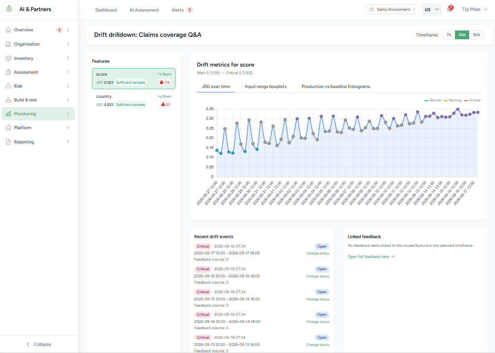Open the Demo Environment dropdown
The height and width of the screenshot is (353, 495).
click(x=392, y=10)
